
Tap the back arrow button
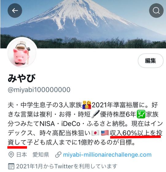click(15, 10)
